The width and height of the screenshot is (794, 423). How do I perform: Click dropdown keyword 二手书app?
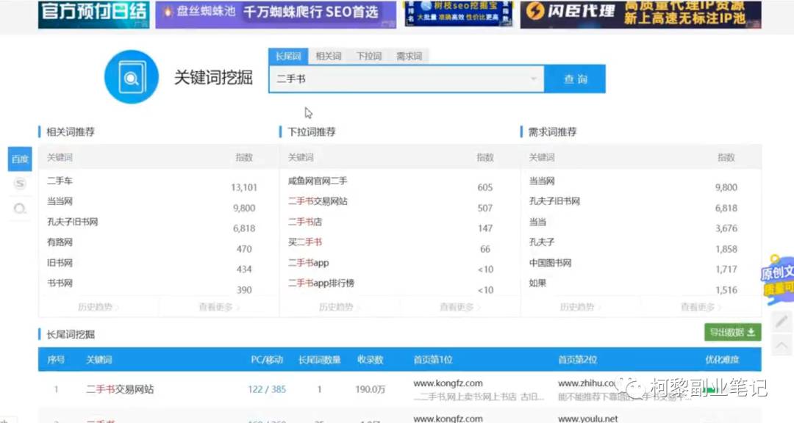point(308,263)
